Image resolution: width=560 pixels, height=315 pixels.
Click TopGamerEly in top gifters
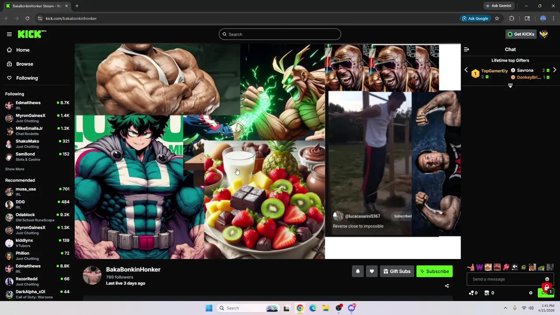494,71
